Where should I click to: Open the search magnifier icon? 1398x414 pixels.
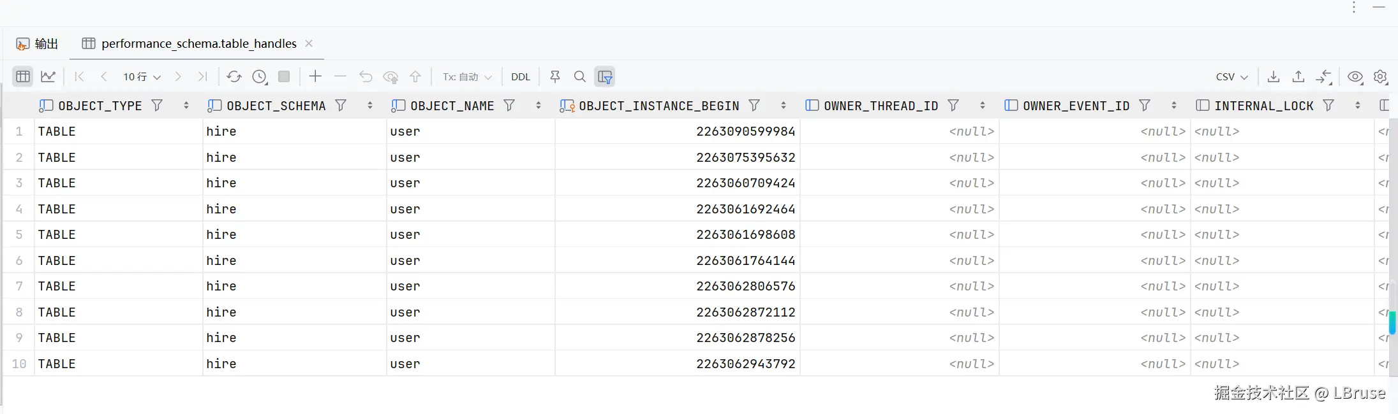tap(580, 76)
